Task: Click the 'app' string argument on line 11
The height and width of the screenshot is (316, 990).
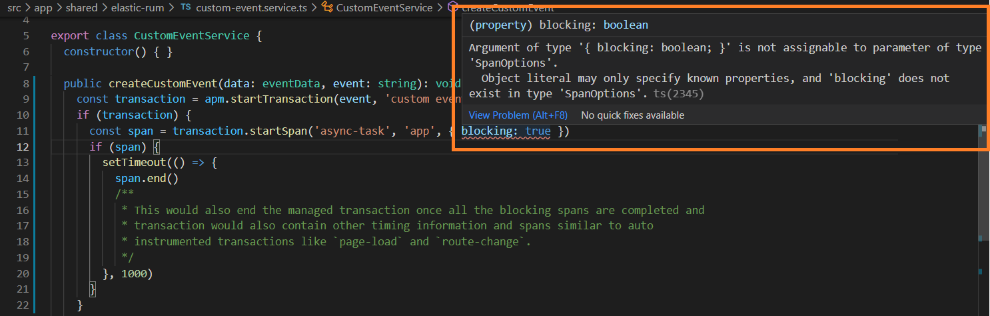Action: click(x=420, y=131)
